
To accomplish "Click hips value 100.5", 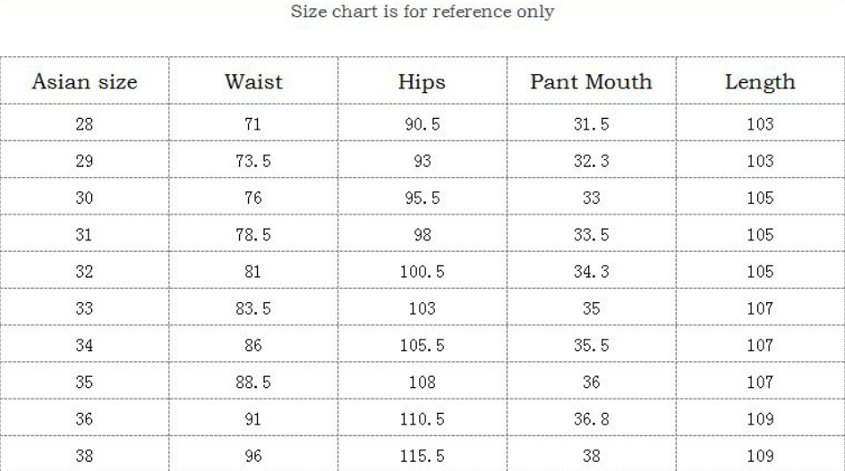I will 422,272.
